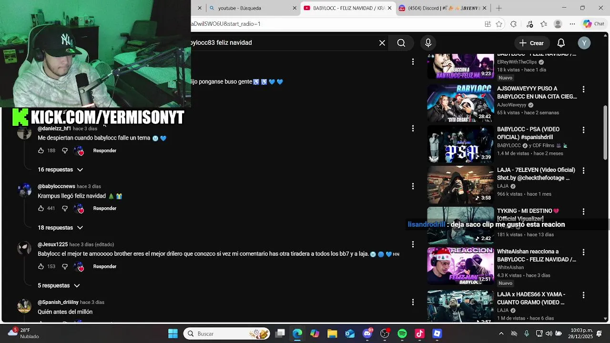Close the BABYLOCC - FELIZ NAVIDAD tab
The height and width of the screenshot is (343, 610).
389,8
